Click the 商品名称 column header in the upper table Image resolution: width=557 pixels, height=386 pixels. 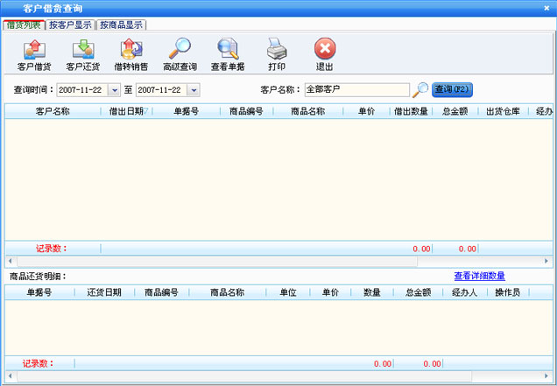click(x=307, y=111)
